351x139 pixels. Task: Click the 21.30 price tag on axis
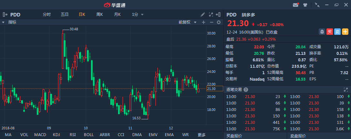coord(215,89)
